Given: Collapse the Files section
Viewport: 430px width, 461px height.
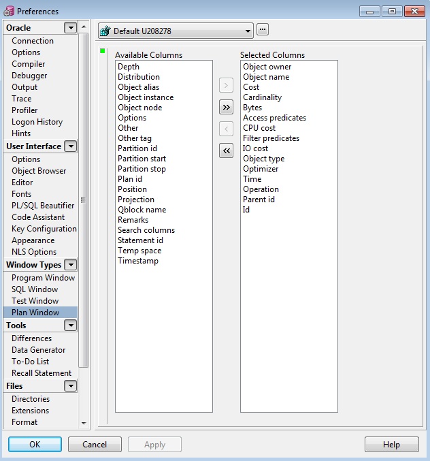Looking at the screenshot, I should [x=70, y=386].
